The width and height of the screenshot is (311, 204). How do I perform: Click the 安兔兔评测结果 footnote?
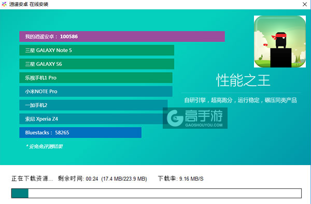pyautogui.click(x=45, y=146)
